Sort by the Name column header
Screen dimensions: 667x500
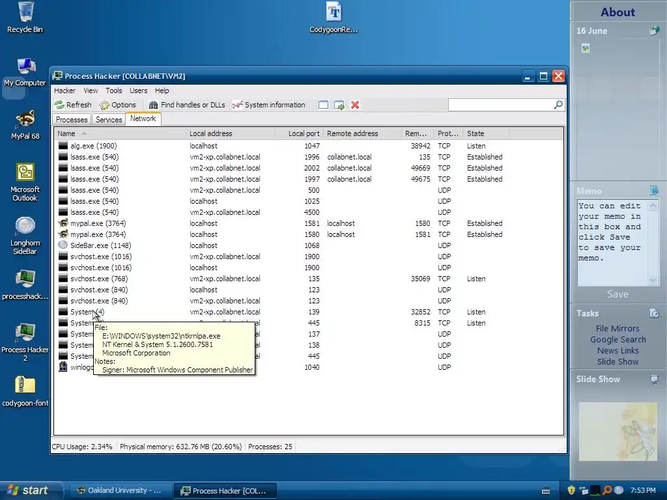[x=120, y=133]
